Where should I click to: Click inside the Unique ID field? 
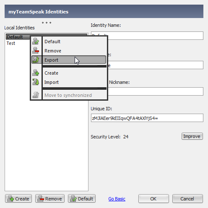[147, 118]
